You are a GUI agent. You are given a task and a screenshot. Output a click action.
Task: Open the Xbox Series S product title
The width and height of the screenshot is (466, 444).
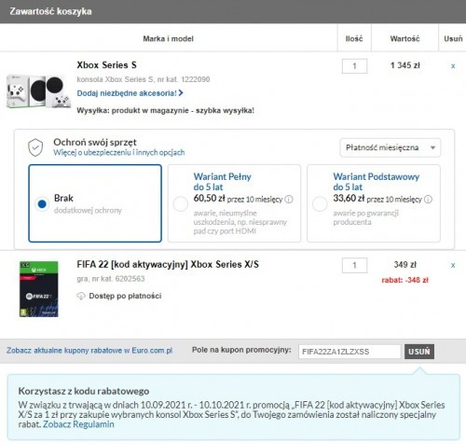click(106, 65)
